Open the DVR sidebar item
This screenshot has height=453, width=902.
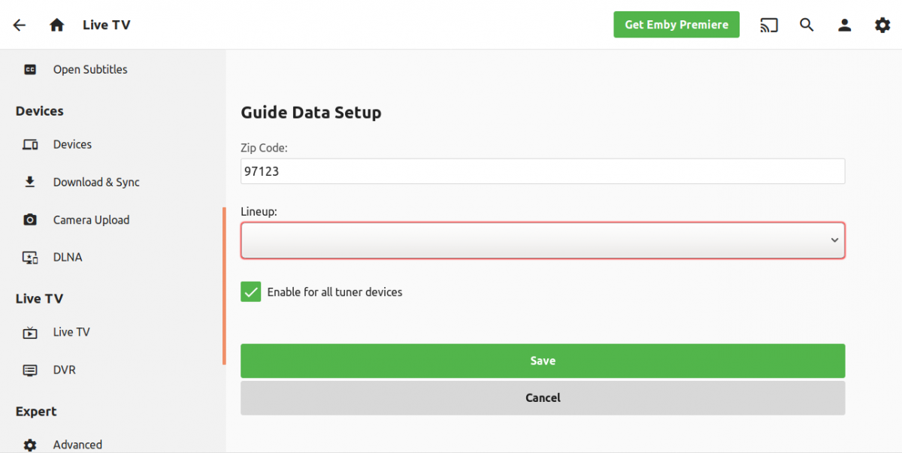[x=64, y=370]
